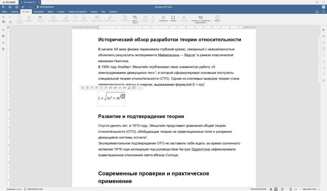Click the lim icon in equation toolbar
The image size is (327, 191).
[x=124, y=88]
